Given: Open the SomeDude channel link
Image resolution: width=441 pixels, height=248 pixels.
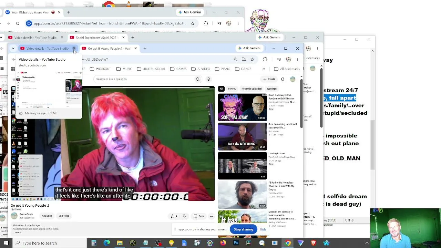Looking at the screenshot, I should (x=26, y=214).
